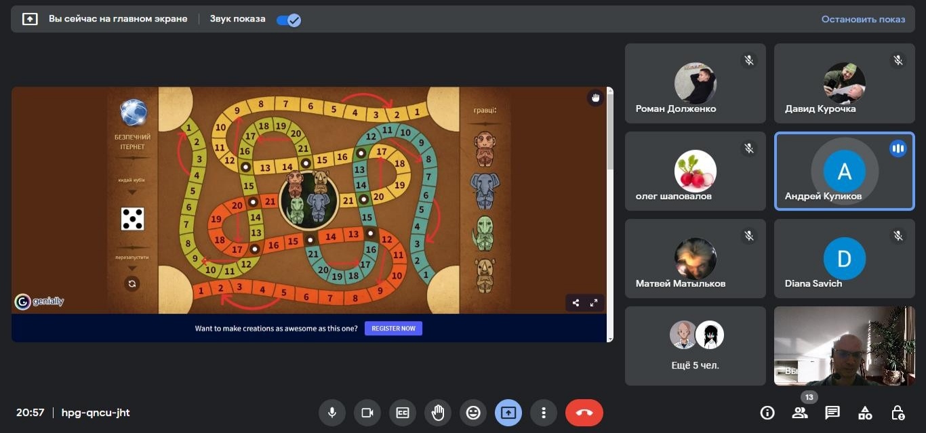Screen dimensions: 926x433
Task: Open the Ещё 5 чел. tile
Action: (696, 346)
